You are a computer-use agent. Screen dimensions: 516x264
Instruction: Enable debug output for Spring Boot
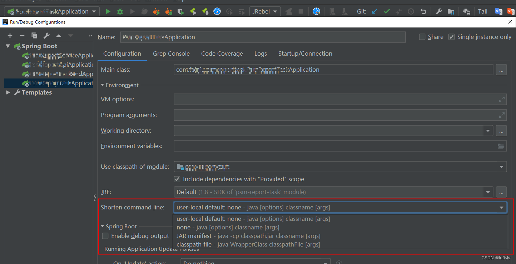105,236
